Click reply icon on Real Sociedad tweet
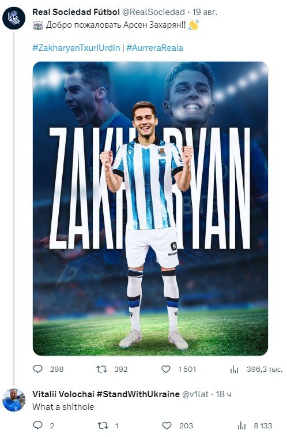287x437 pixels. 38,369
